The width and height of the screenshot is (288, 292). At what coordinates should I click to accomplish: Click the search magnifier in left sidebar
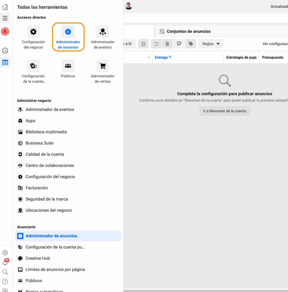(x=5, y=272)
